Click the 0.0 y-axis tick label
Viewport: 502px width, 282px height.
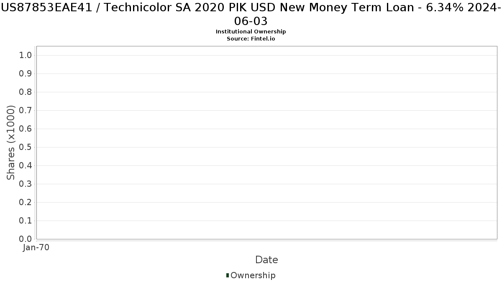(26, 239)
